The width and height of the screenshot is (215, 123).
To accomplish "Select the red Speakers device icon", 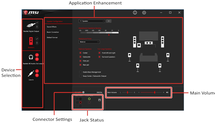I will [31, 41].
